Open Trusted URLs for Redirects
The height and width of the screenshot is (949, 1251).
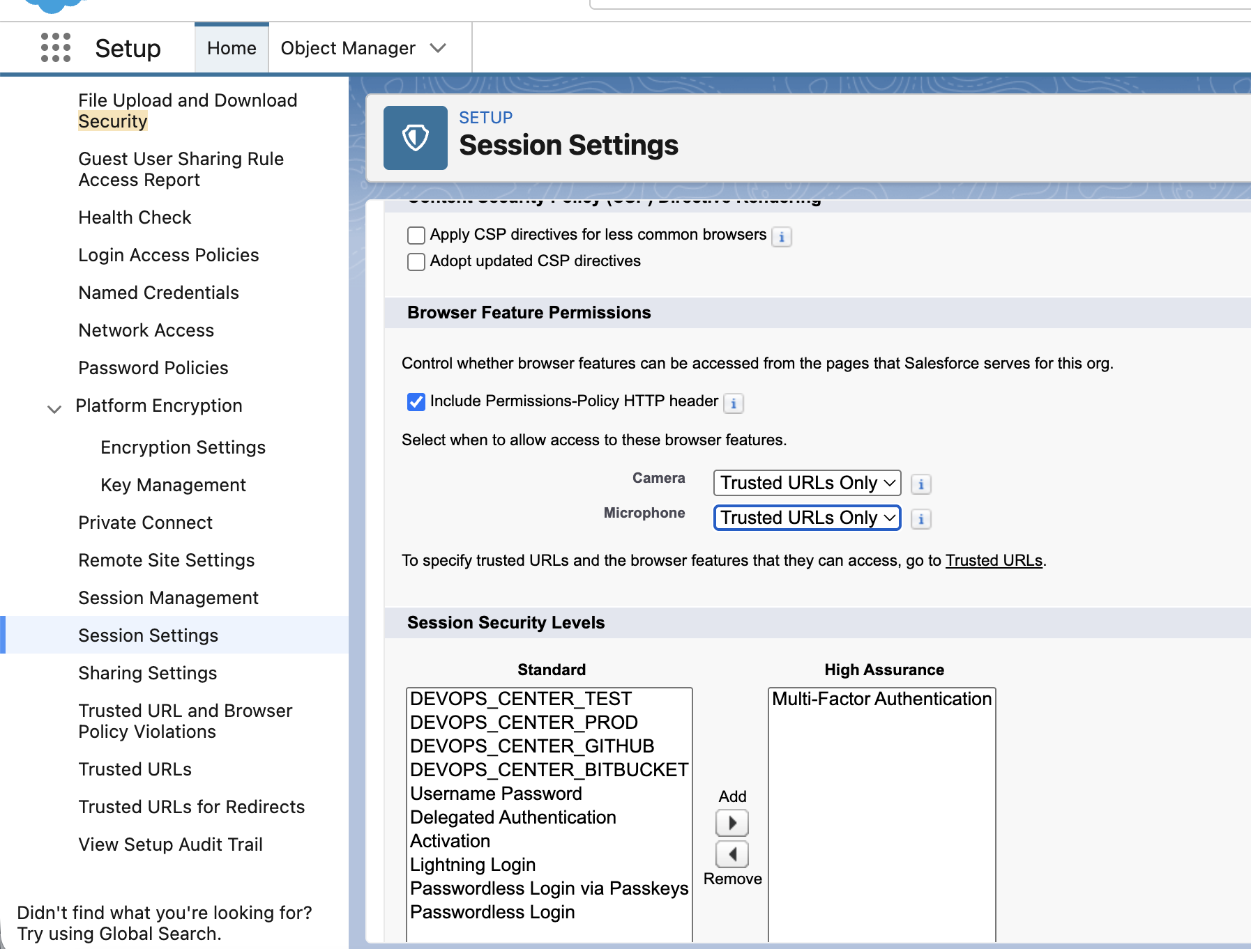click(x=192, y=807)
